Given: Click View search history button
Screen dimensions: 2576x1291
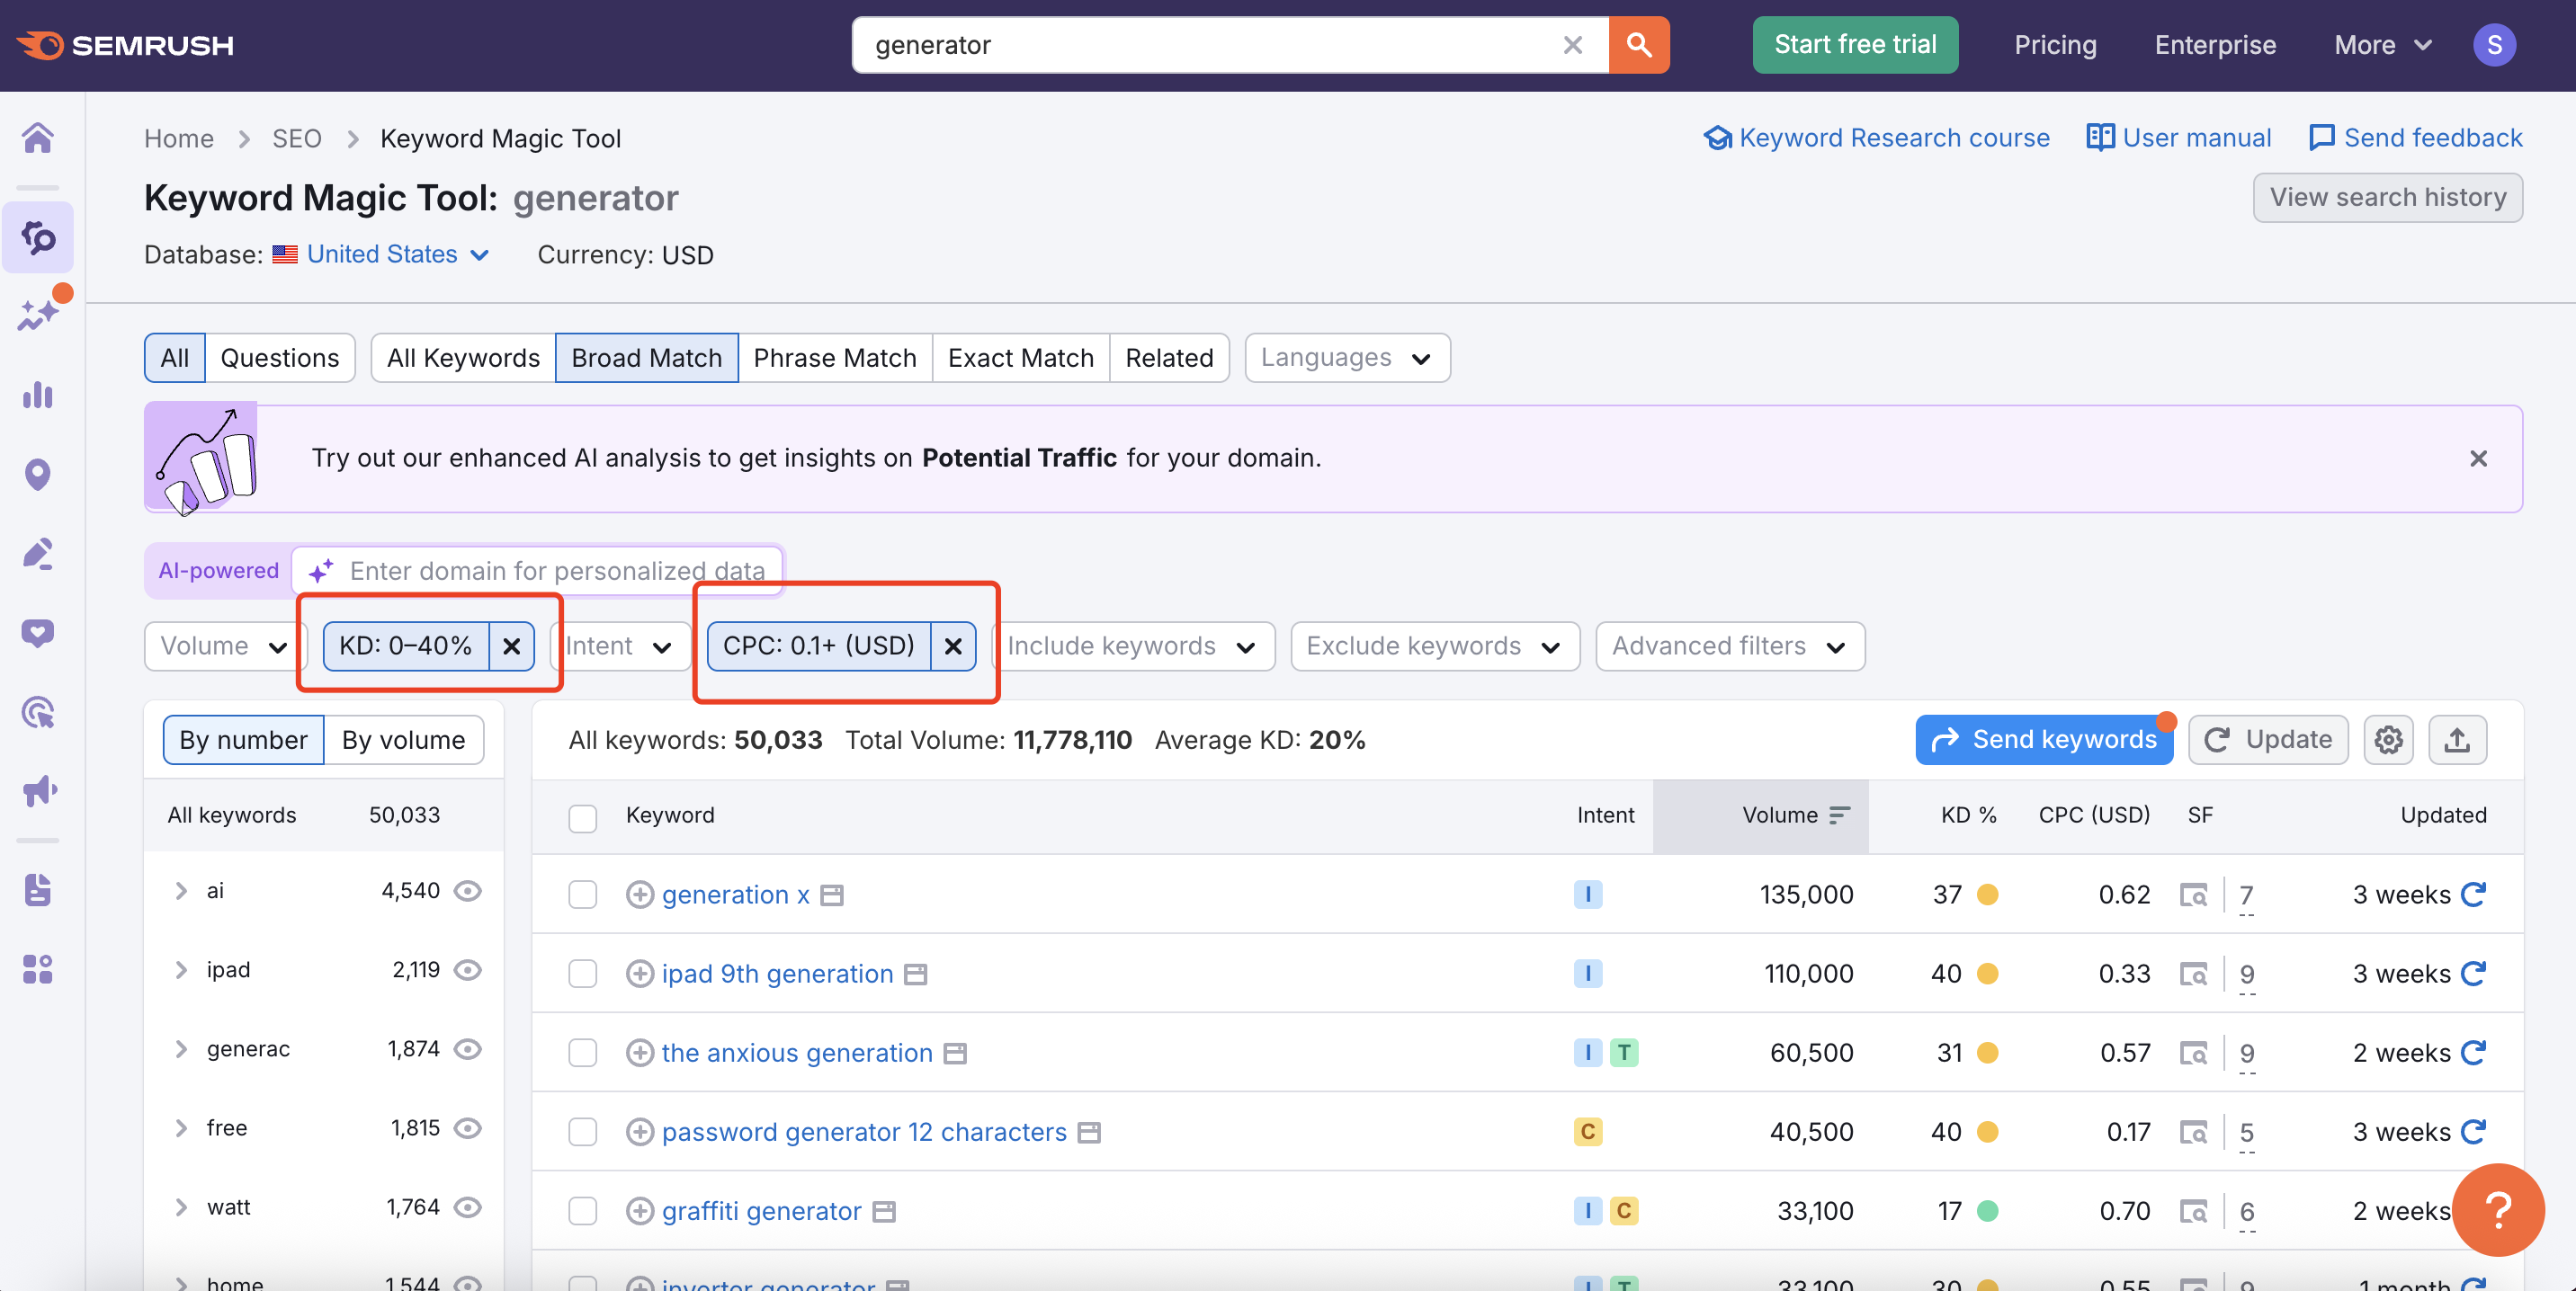Looking at the screenshot, I should [2387, 198].
